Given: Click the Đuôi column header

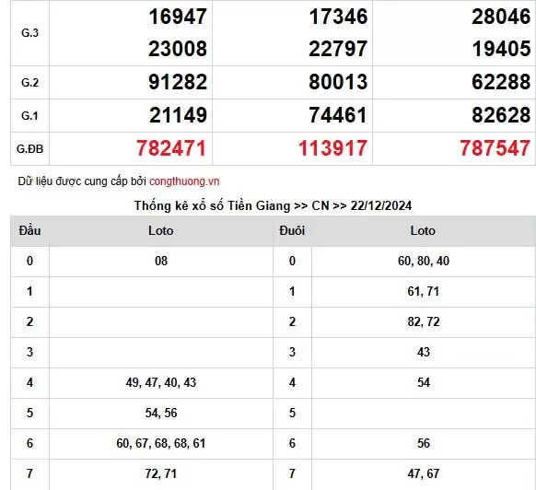Looking at the screenshot, I should [x=292, y=231].
